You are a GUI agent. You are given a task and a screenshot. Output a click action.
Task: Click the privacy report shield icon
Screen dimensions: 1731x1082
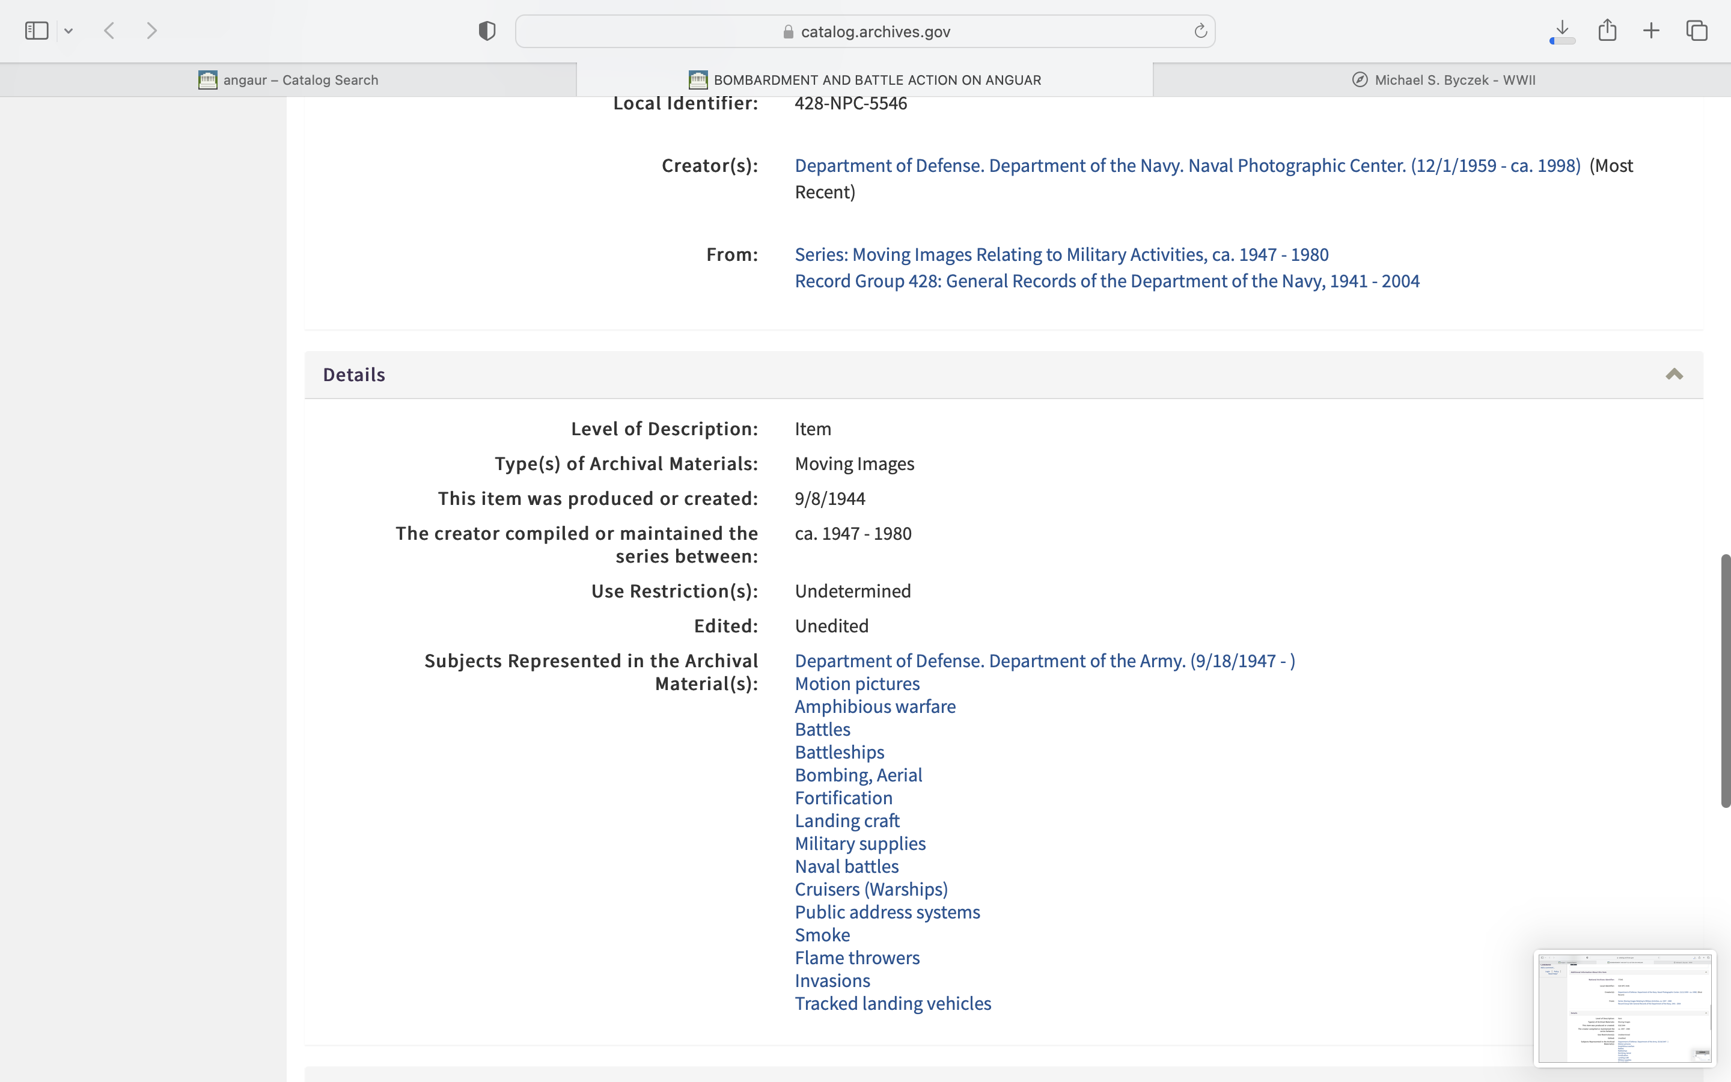(x=487, y=31)
